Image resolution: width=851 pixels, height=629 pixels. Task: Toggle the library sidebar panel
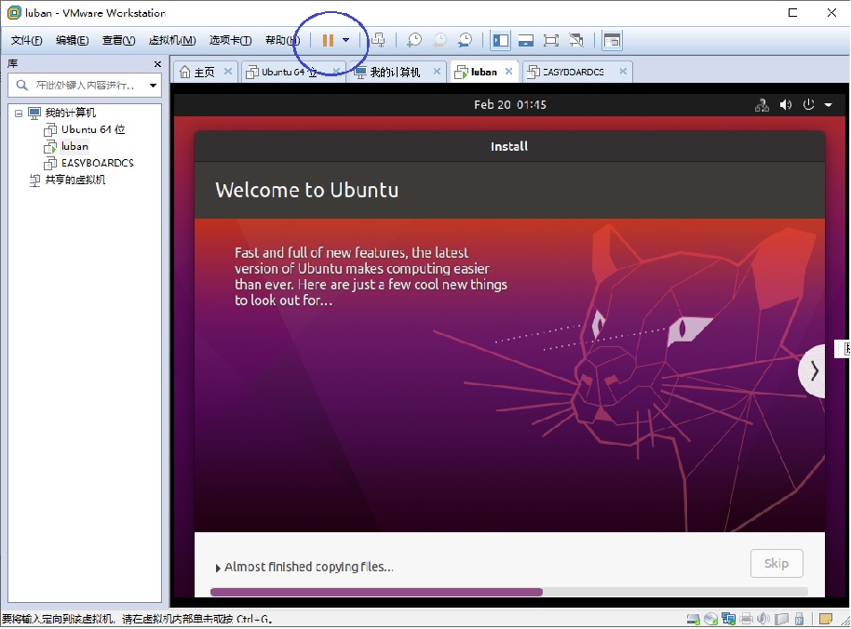pyautogui.click(x=500, y=39)
